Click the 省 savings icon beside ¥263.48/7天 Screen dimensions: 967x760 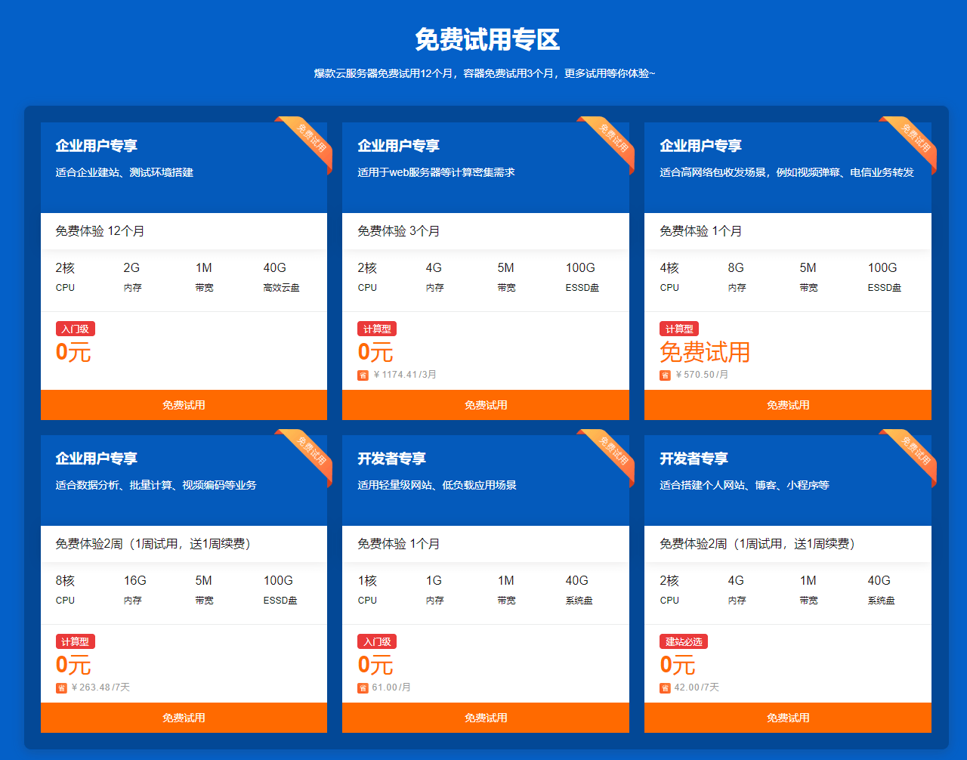(x=61, y=688)
